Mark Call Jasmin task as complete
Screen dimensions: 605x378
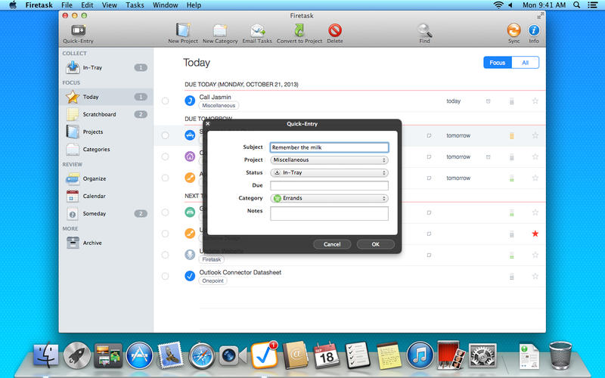[x=166, y=101]
